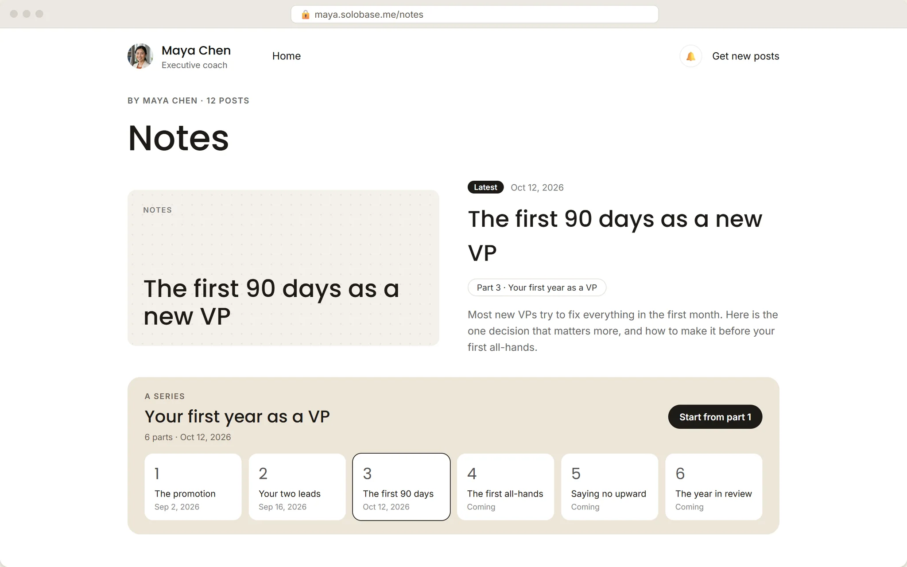Click the Notes page heading
This screenshot has height=567, width=907.
tap(178, 138)
